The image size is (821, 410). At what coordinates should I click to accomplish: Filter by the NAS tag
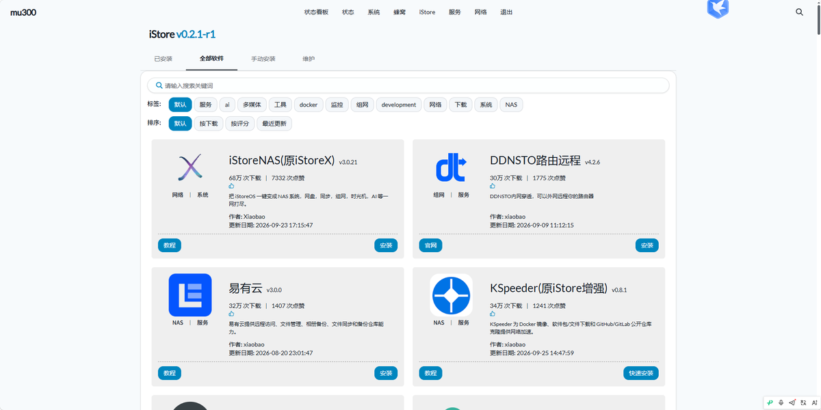pos(511,105)
